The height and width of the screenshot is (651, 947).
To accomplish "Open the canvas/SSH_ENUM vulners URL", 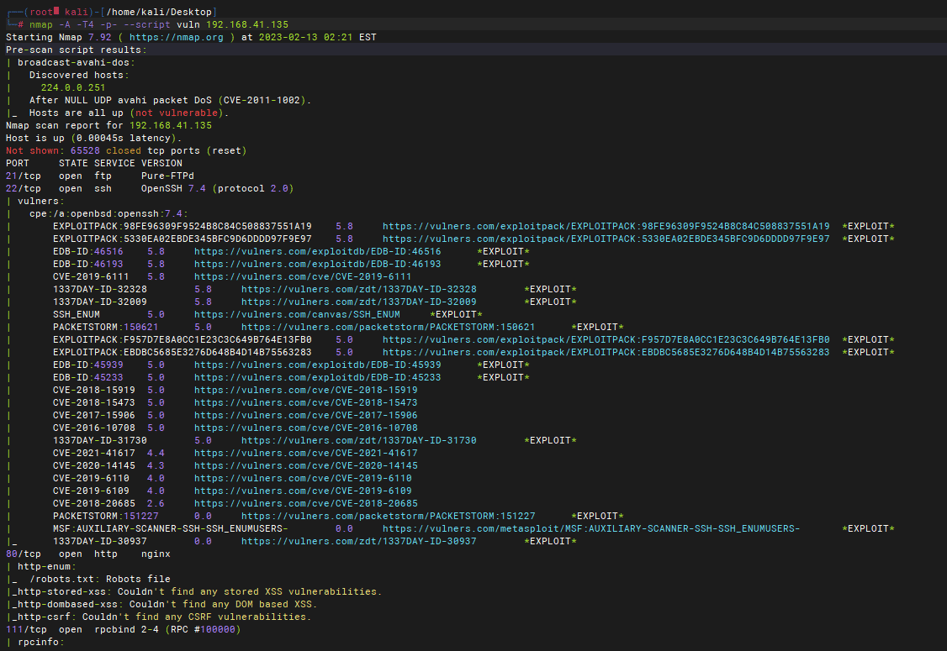I will 297,315.
